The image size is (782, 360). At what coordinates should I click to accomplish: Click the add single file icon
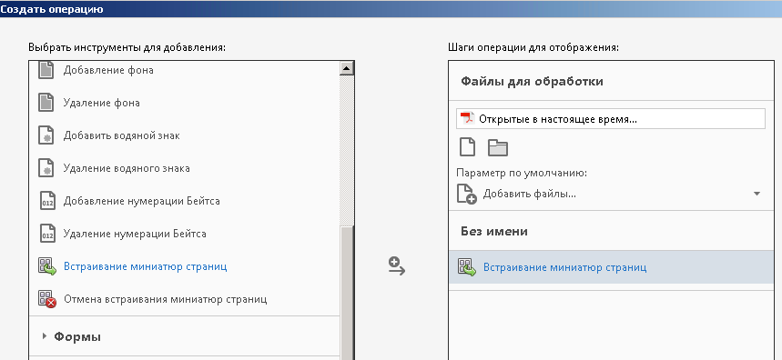[x=467, y=147]
